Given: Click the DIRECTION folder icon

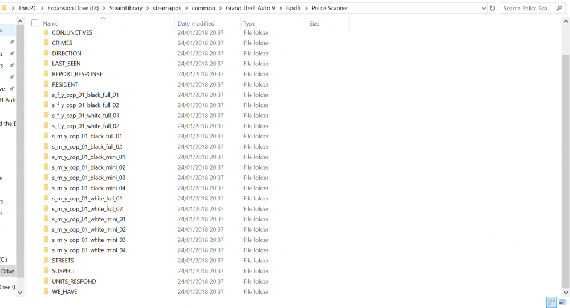Looking at the screenshot, I should coord(46,53).
